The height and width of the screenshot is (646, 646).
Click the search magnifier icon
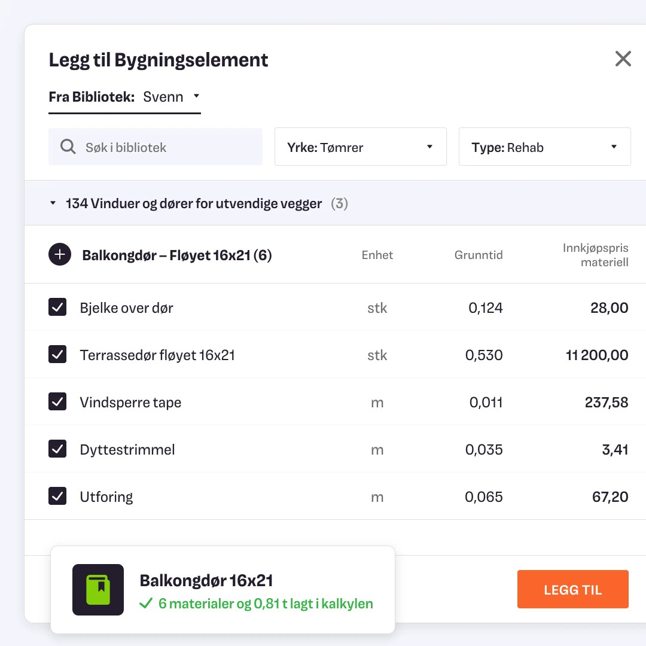pos(68,147)
